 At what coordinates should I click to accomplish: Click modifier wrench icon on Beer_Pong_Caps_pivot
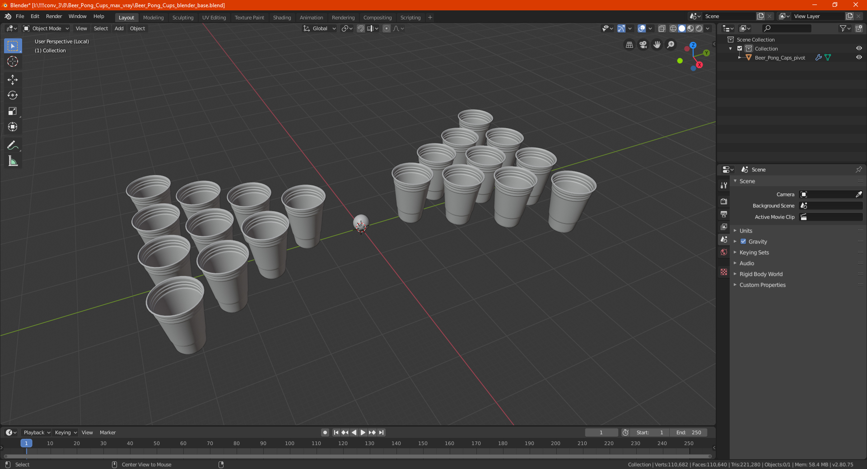click(818, 58)
